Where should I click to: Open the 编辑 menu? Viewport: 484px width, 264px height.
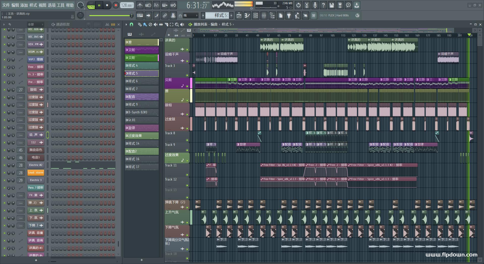point(15,5)
